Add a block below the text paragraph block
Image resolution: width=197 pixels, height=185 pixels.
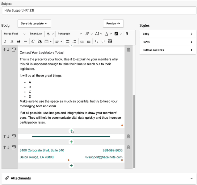click(x=71, y=131)
